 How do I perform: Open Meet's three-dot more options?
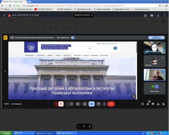point(104,104)
